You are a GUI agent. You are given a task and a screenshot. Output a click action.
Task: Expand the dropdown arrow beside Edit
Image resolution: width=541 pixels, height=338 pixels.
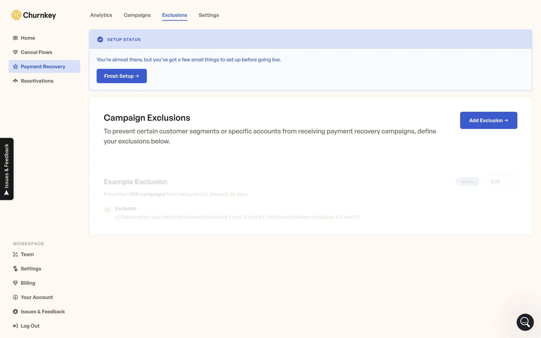point(512,182)
